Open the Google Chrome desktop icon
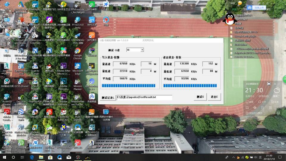Screen dimensions: 286x161 click(78, 53)
